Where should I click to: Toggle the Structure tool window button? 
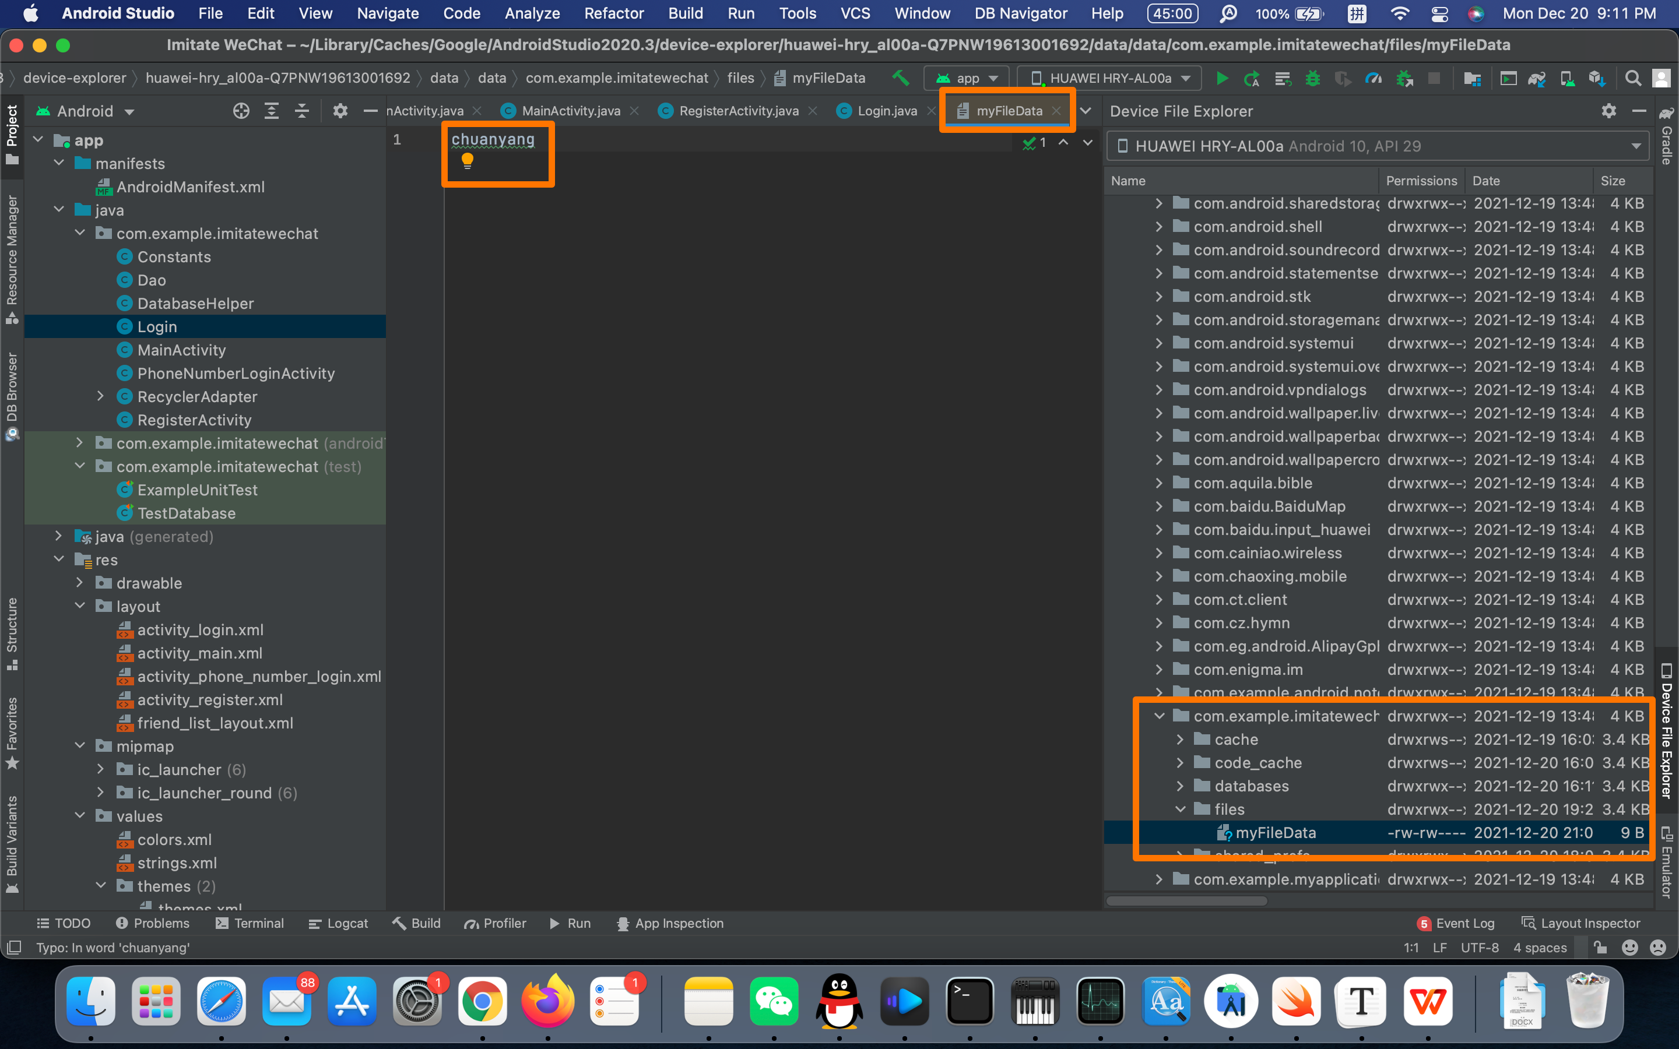pyautogui.click(x=12, y=633)
